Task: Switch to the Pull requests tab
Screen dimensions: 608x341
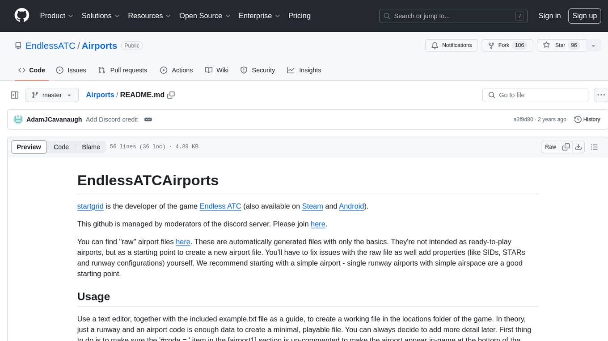Action: [122, 70]
